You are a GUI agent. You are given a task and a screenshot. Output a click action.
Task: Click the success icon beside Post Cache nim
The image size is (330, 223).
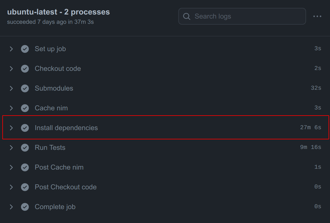point(25,167)
